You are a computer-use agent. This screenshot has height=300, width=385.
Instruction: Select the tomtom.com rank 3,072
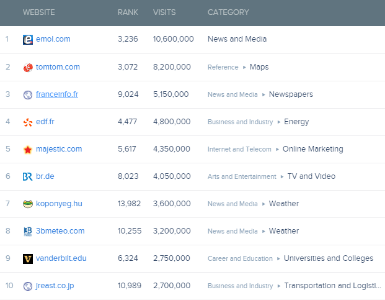click(128, 67)
